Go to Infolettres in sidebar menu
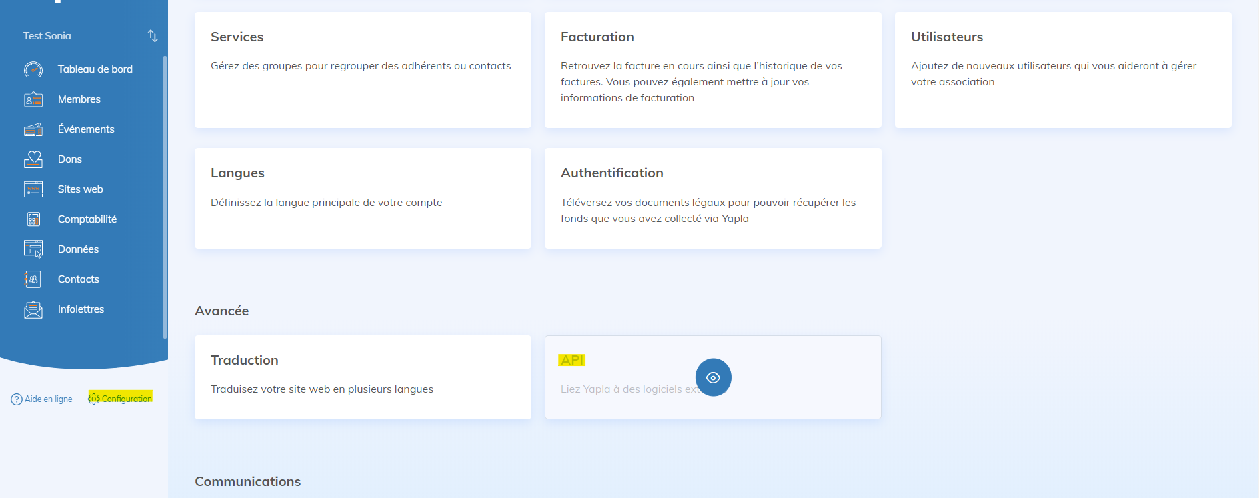 (x=81, y=309)
